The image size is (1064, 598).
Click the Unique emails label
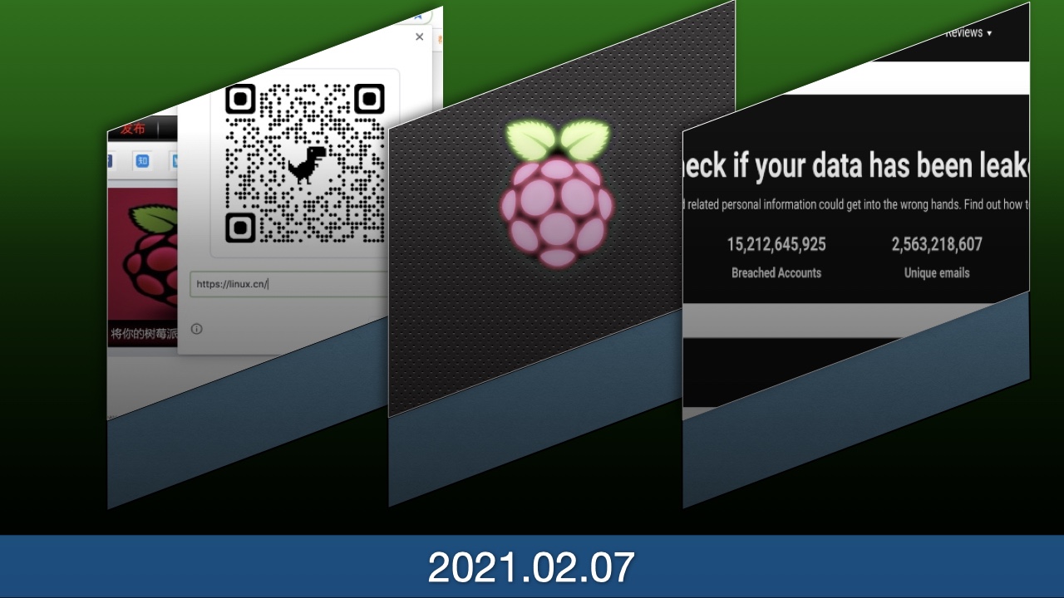point(937,272)
